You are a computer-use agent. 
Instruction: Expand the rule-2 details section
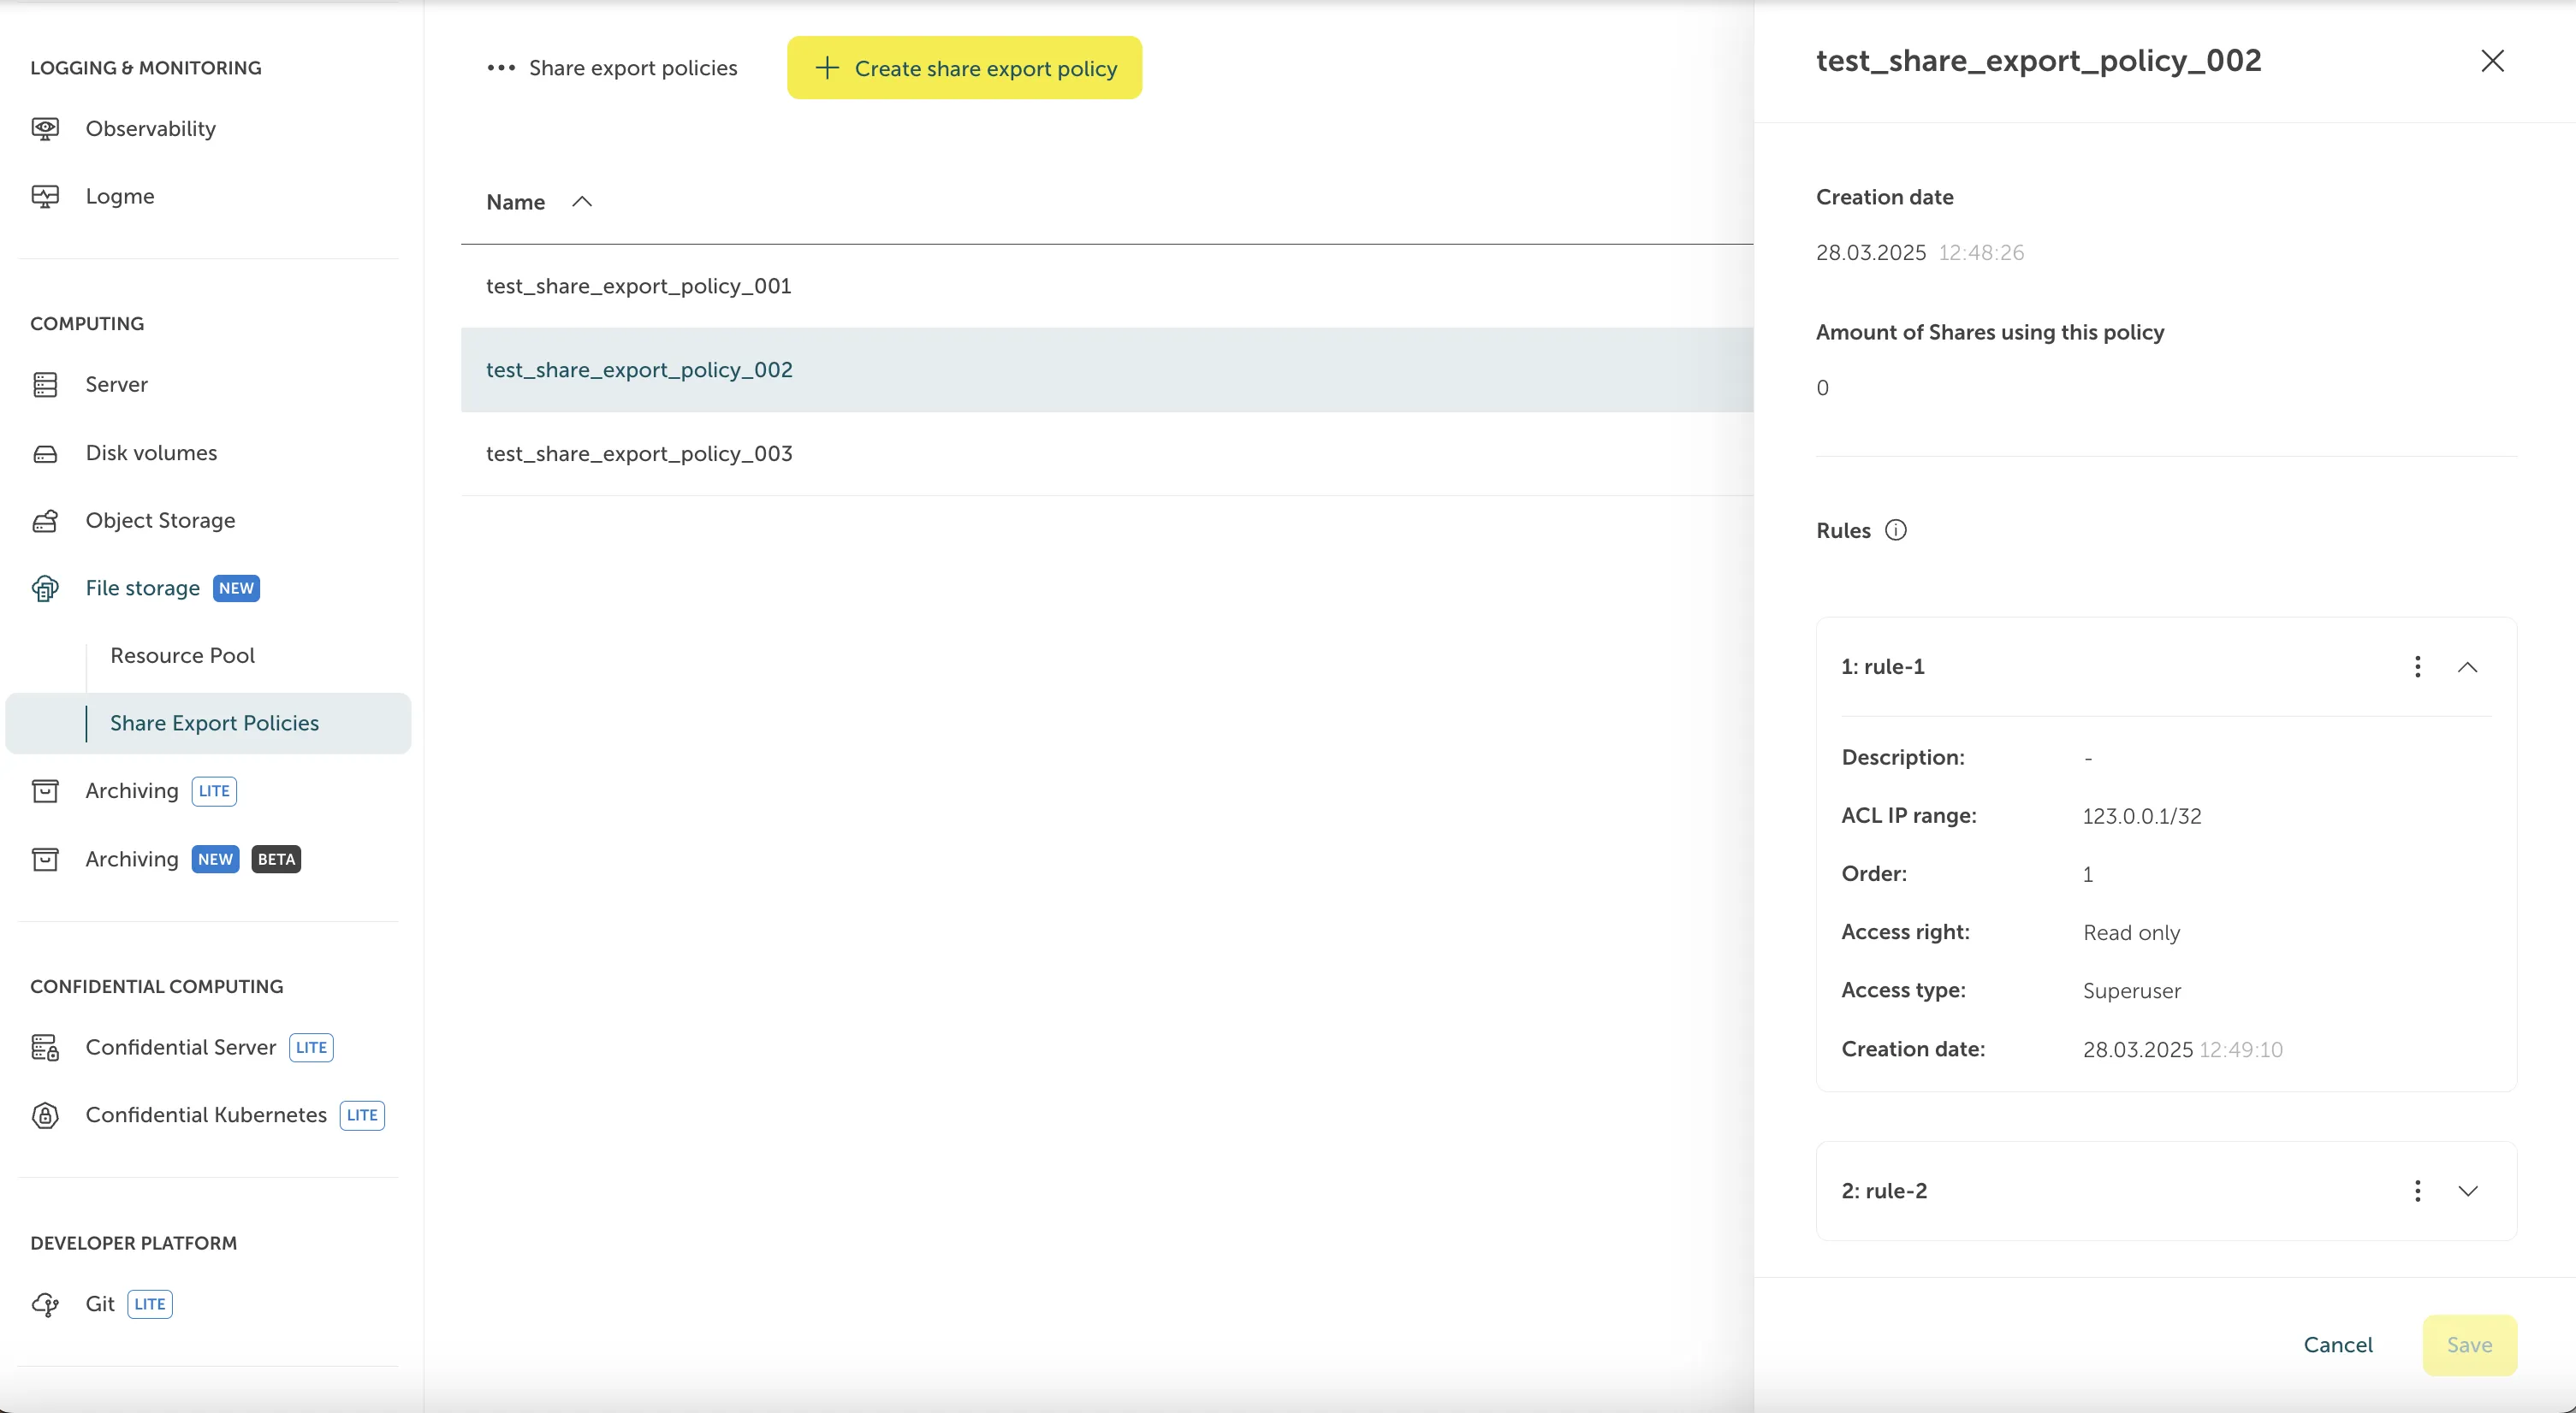pos(2467,1191)
